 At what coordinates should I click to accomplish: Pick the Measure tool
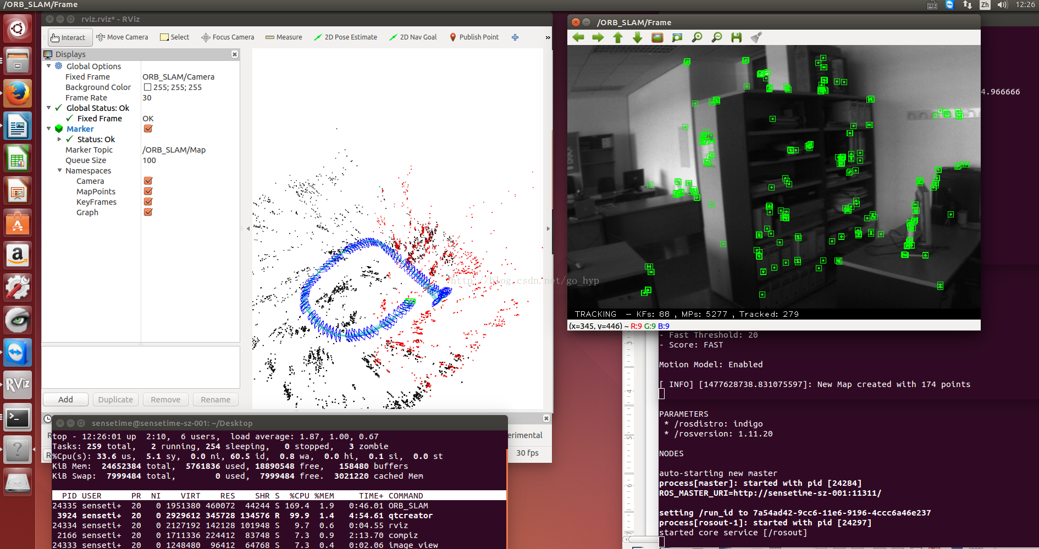[x=284, y=37]
